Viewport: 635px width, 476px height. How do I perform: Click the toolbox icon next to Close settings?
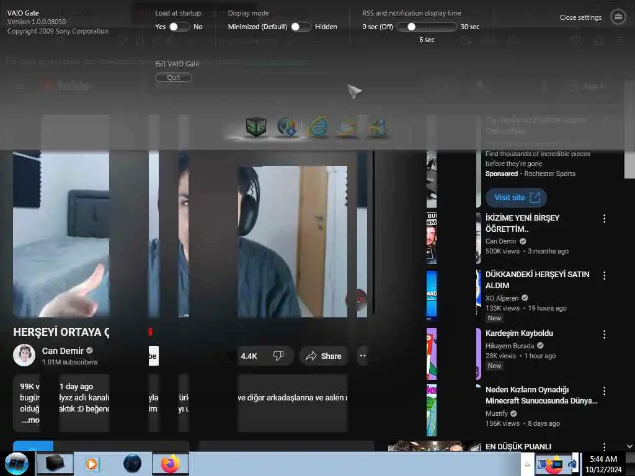pyautogui.click(x=618, y=17)
